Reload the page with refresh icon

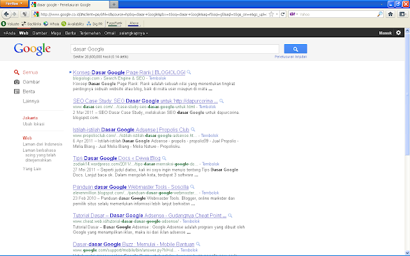[283, 14]
